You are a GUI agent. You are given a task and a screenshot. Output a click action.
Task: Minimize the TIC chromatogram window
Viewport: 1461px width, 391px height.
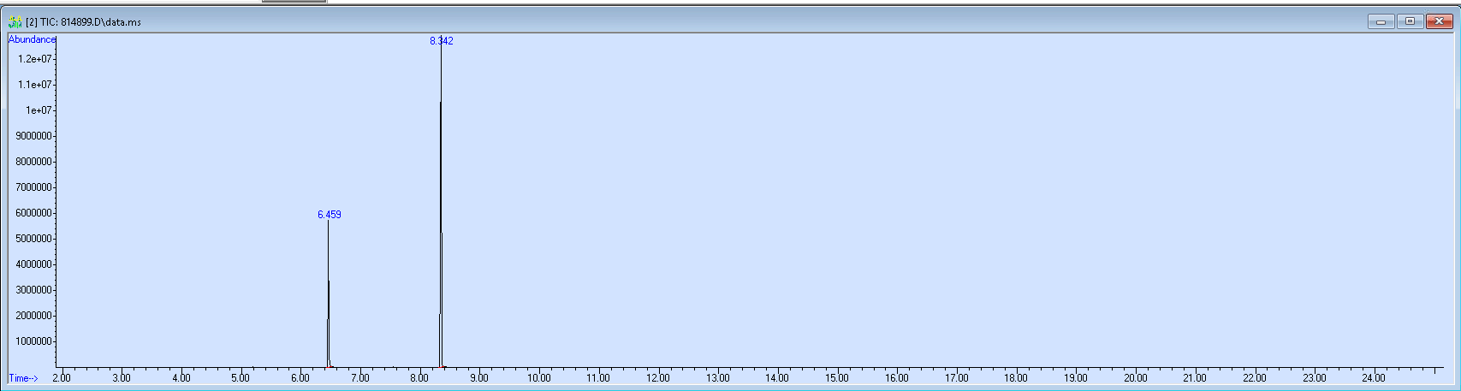point(1381,21)
